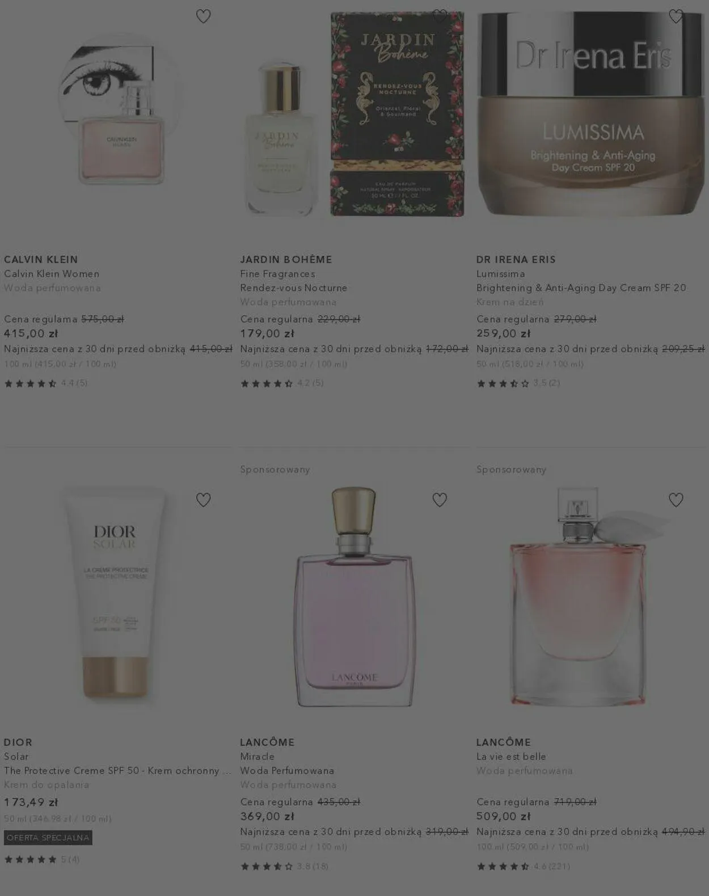Viewport: 709px width, 896px height.
Task: Open La vie est belle 221 reviews rating
Action: point(524,866)
